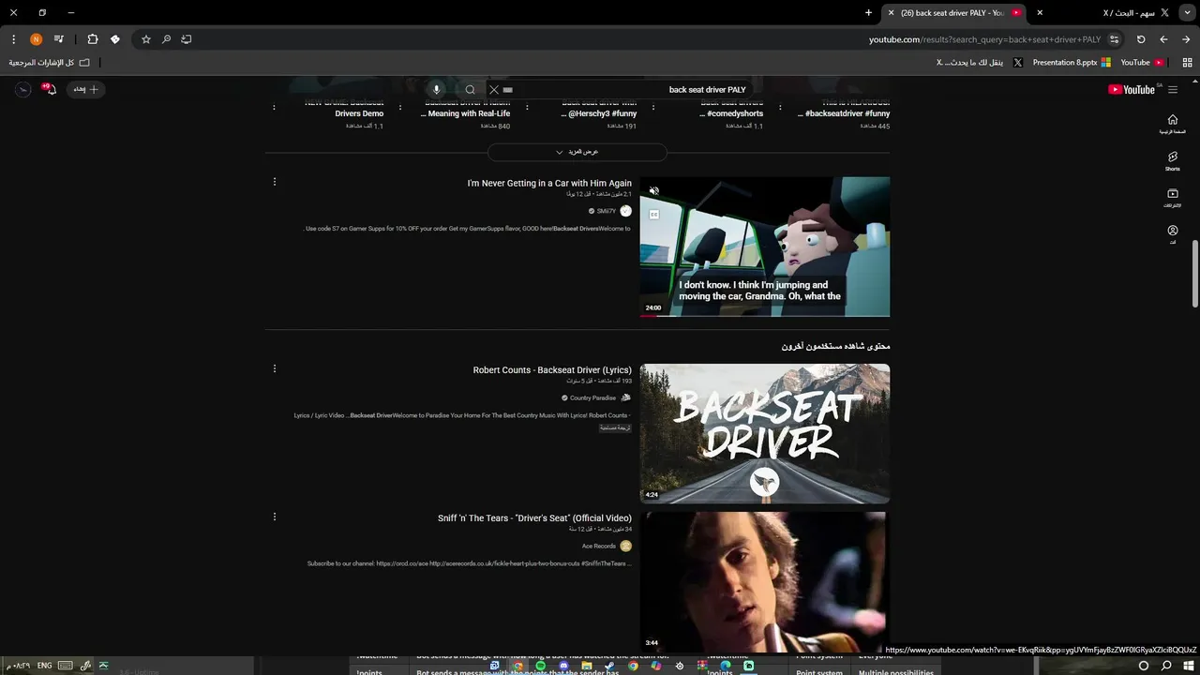Open options for "@Herschy3 #funny" short
This screenshot has width=1200, height=675.
pyautogui.click(x=527, y=108)
